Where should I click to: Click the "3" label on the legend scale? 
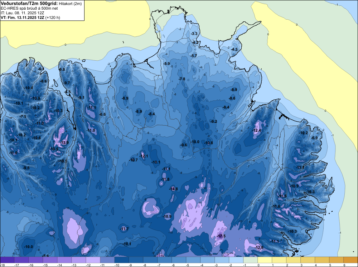tap(301, 265)
